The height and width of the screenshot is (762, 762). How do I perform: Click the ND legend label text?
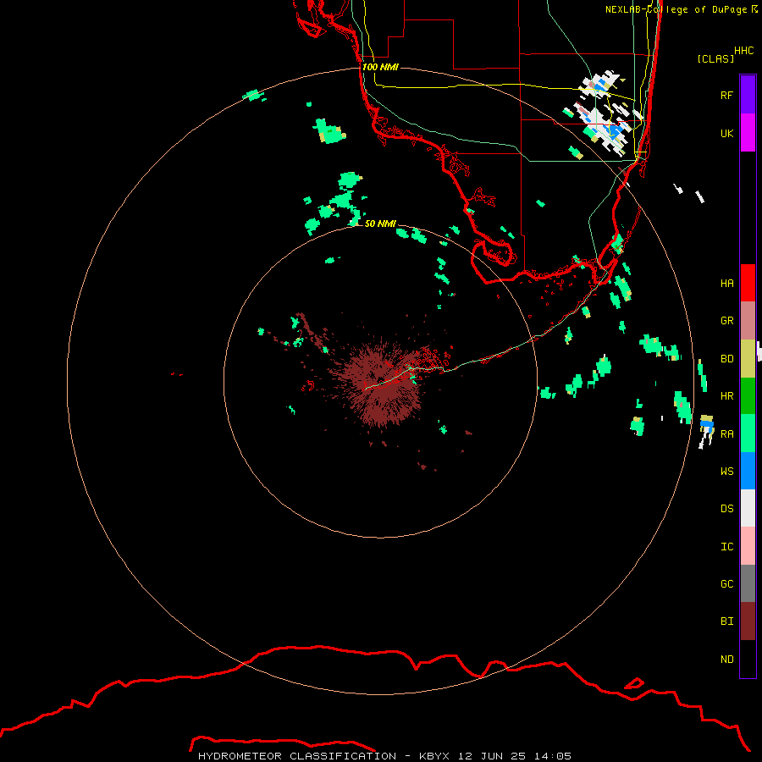(x=727, y=660)
